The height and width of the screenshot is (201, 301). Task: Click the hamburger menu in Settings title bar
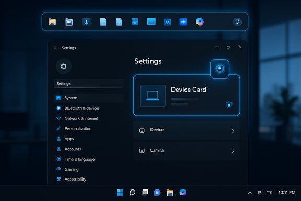[55, 48]
